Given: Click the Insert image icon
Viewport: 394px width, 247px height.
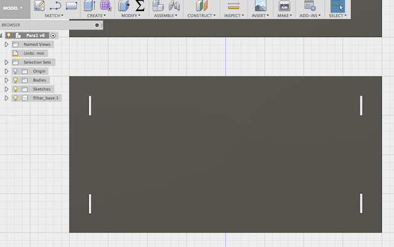Looking at the screenshot, I should [260, 6].
